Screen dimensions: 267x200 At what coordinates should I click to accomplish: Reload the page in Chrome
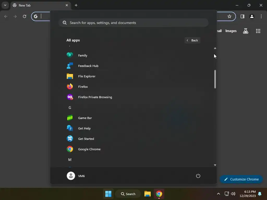tap(25, 16)
